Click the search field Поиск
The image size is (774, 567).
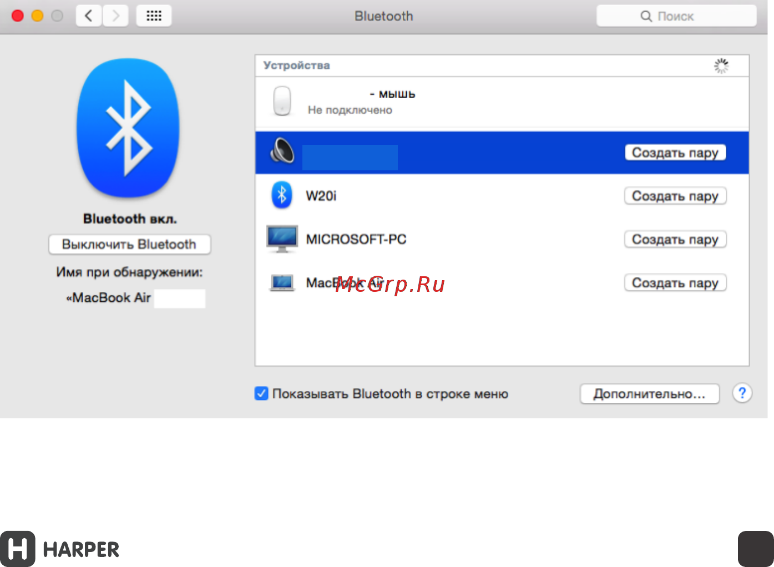676,16
